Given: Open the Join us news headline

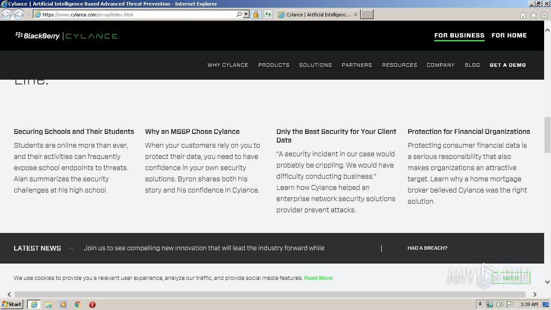Looking at the screenshot, I should tap(204, 248).
